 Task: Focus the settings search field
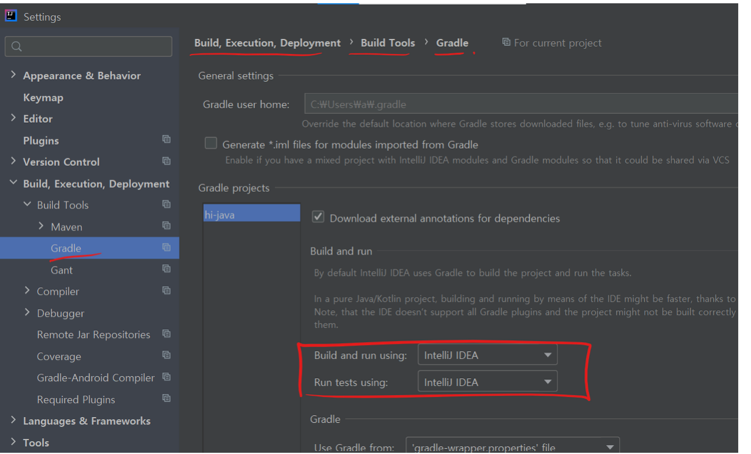pos(89,47)
